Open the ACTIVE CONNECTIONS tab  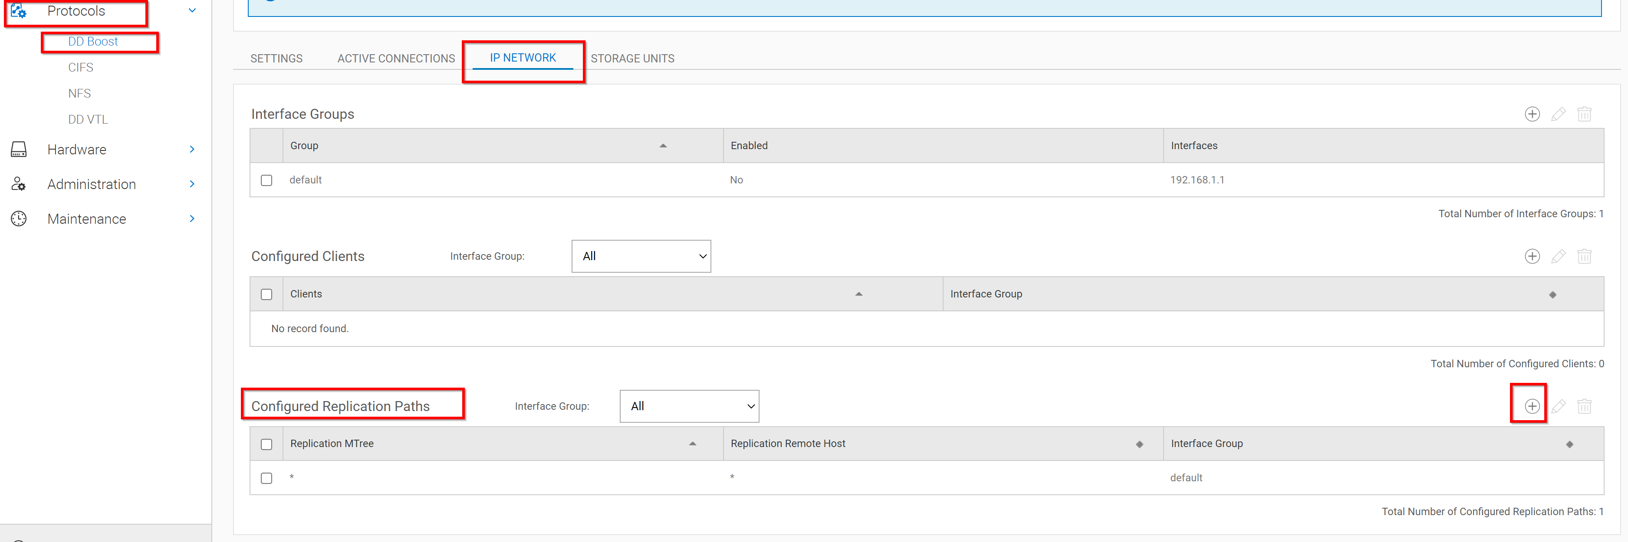click(x=396, y=58)
